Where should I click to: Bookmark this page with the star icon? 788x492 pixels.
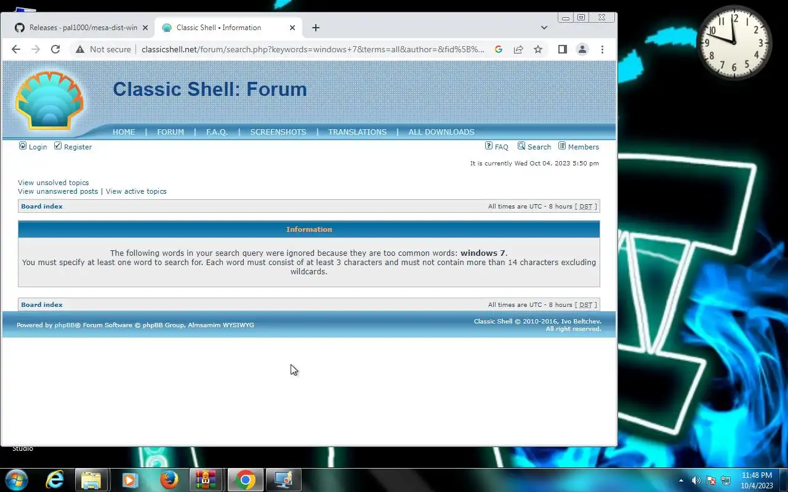(x=538, y=49)
